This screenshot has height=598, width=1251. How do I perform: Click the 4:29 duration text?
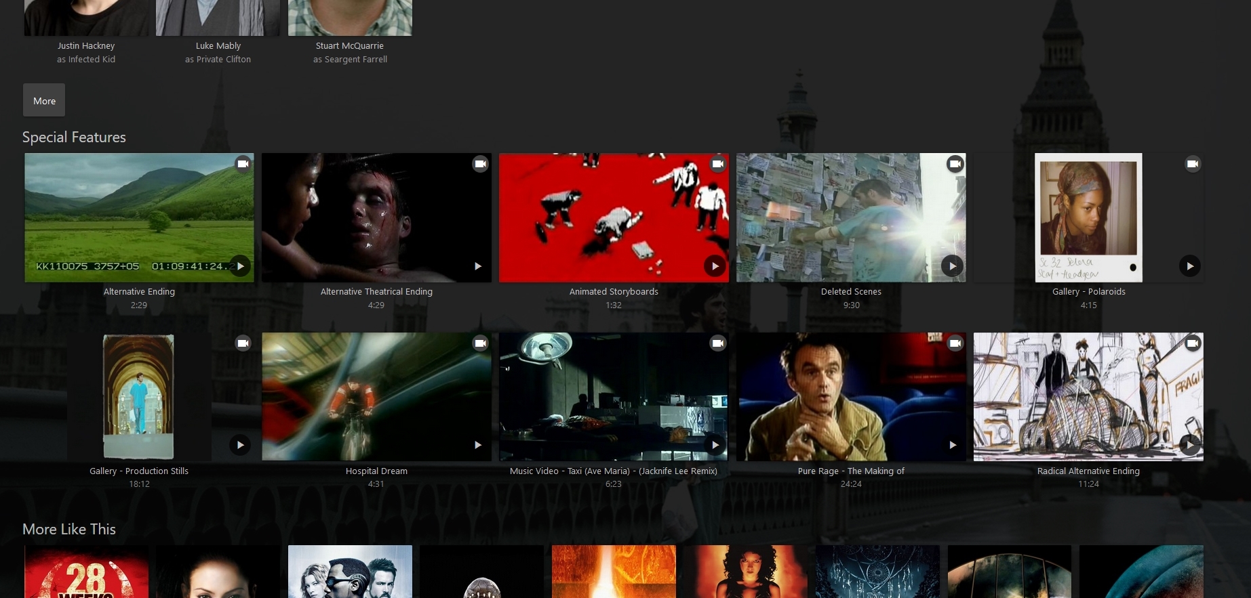click(x=376, y=305)
